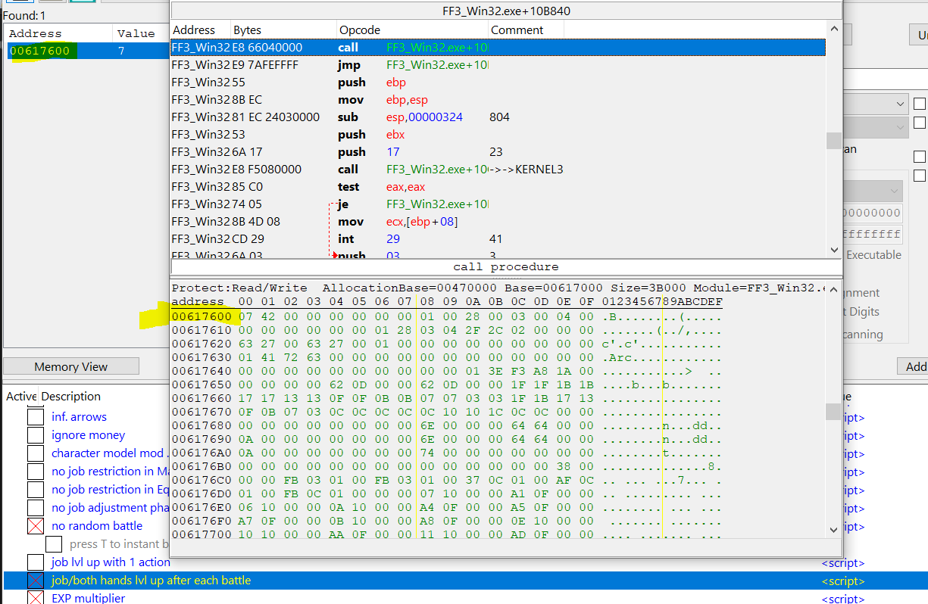The width and height of the screenshot is (928, 604).
Task: Click hex dump row address 00617630
Action: click(x=202, y=357)
